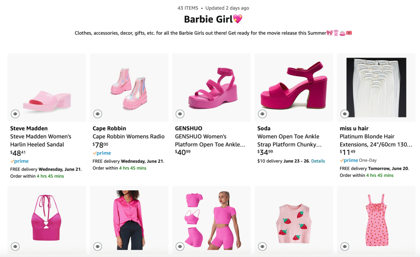
Task: Click the Cape Robbin Womens Radio title
Action: point(128,136)
